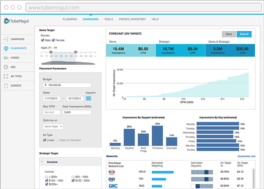Click the Max CPM field
The height and width of the screenshot is (189, 264).
[x=51, y=112]
